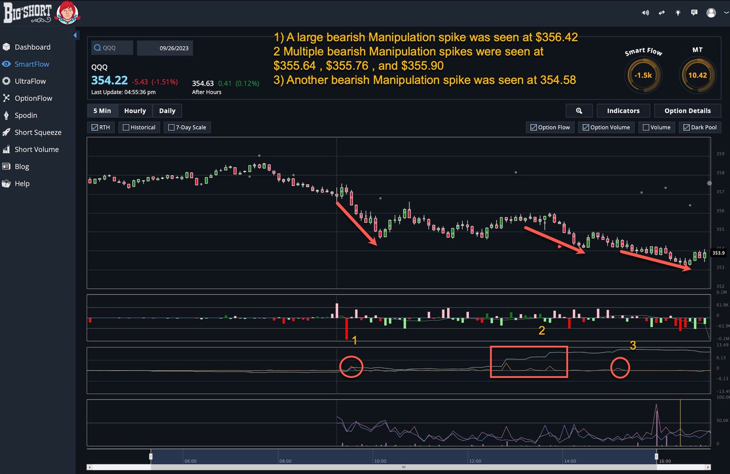Open the Help menu item

click(23, 183)
